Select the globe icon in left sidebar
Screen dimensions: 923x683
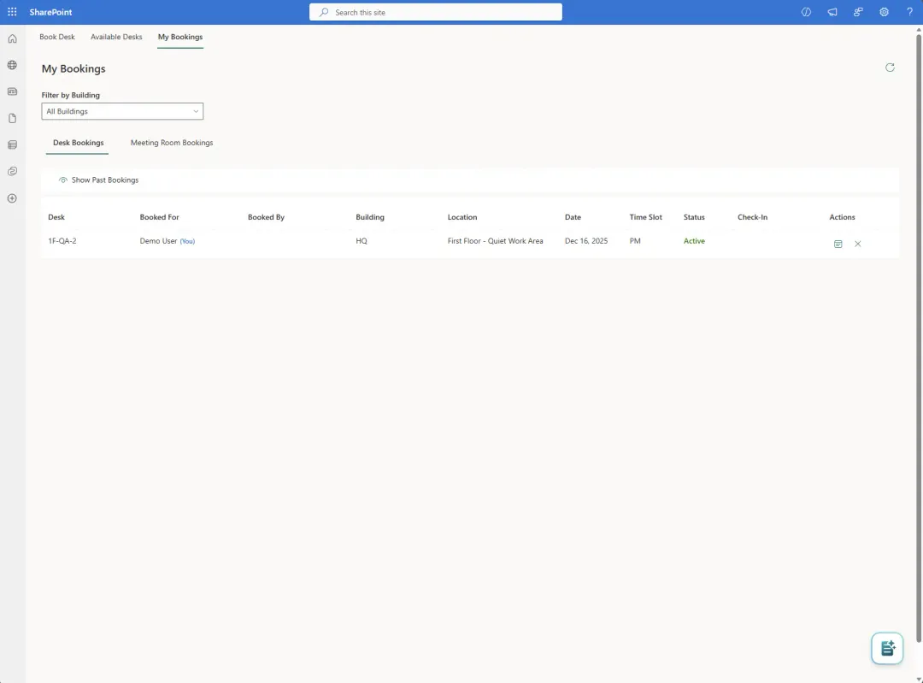[12, 64]
